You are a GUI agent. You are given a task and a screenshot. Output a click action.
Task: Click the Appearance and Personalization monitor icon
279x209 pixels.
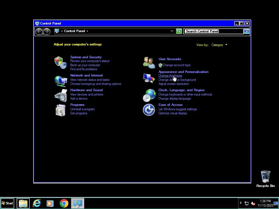click(x=149, y=78)
